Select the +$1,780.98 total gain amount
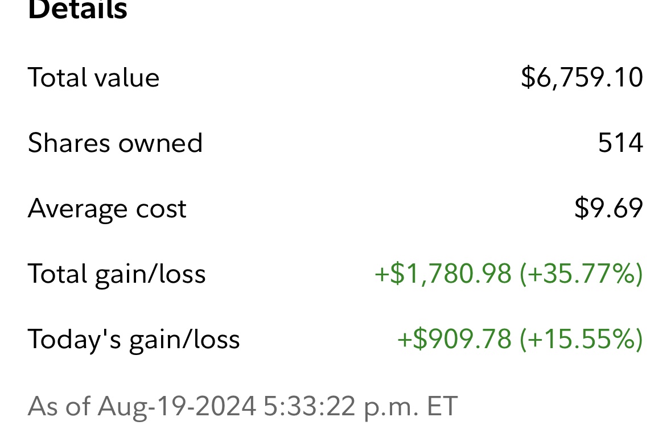 click(443, 274)
